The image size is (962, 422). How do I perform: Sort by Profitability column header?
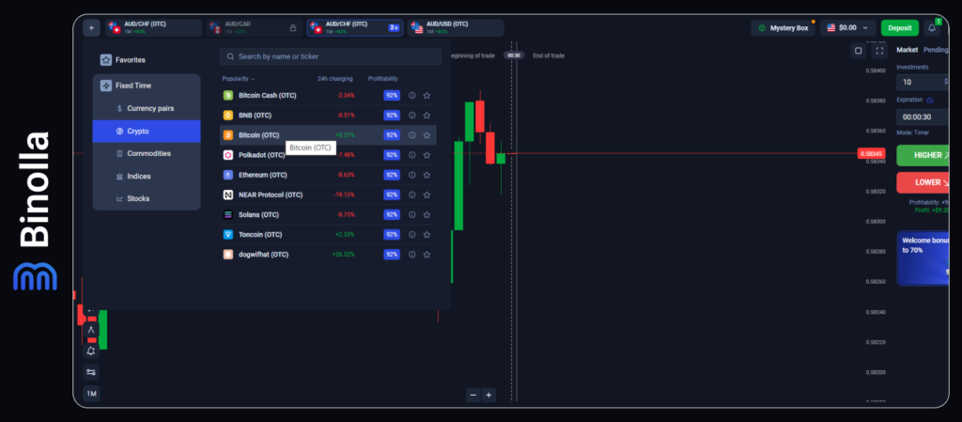click(x=383, y=79)
